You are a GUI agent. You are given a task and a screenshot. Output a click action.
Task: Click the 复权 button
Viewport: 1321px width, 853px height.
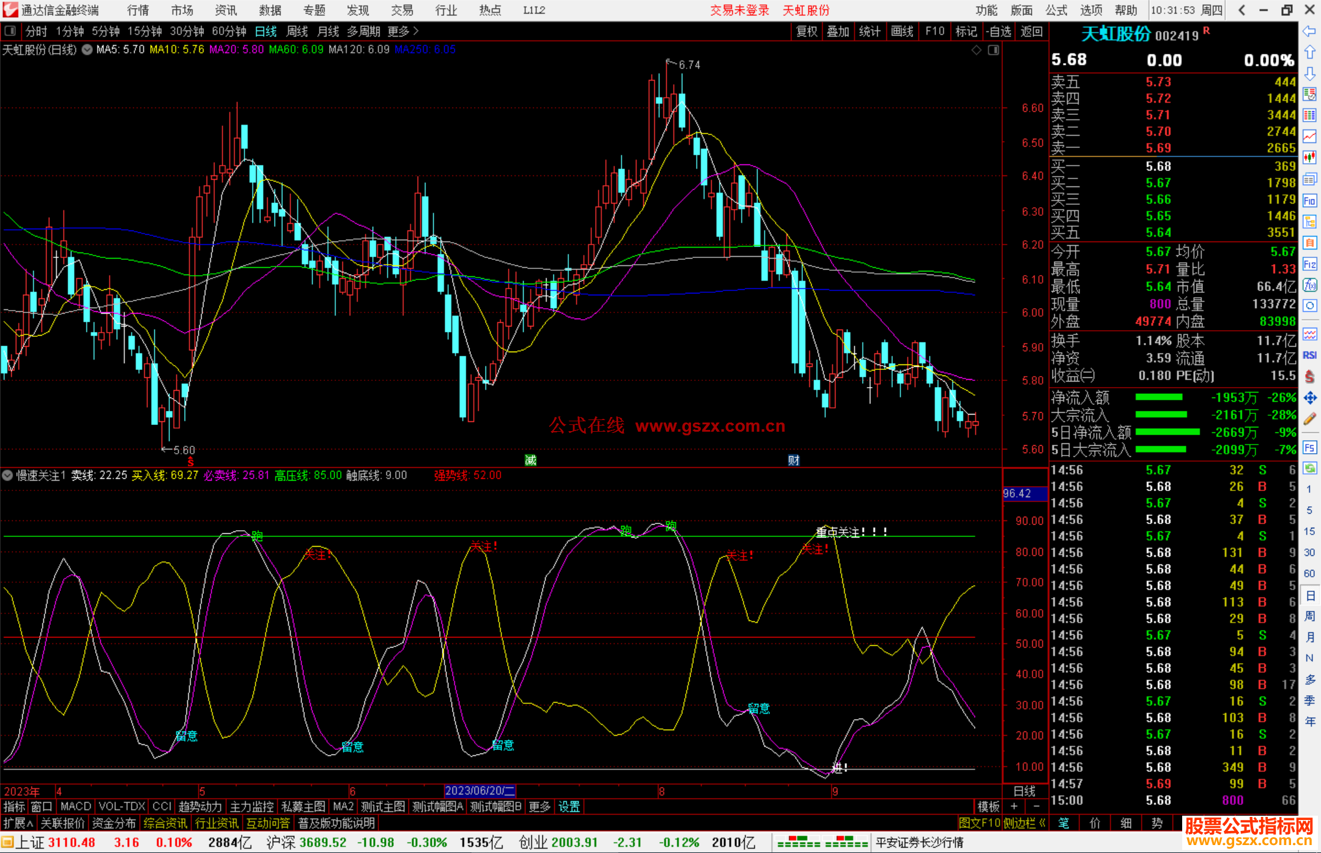[x=807, y=31]
